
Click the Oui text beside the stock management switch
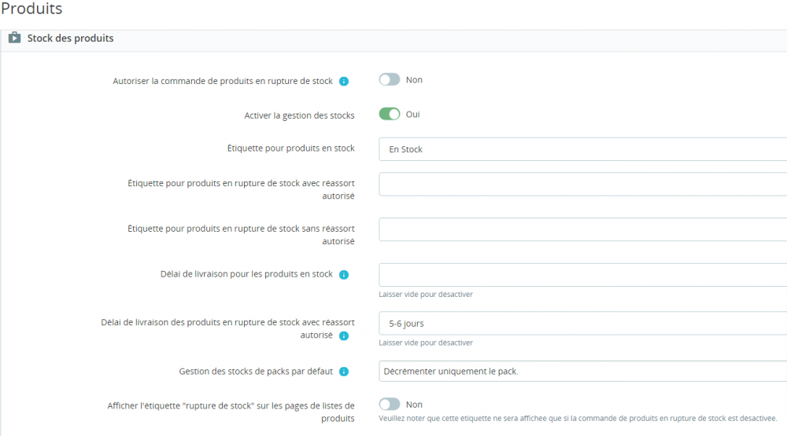click(x=413, y=115)
